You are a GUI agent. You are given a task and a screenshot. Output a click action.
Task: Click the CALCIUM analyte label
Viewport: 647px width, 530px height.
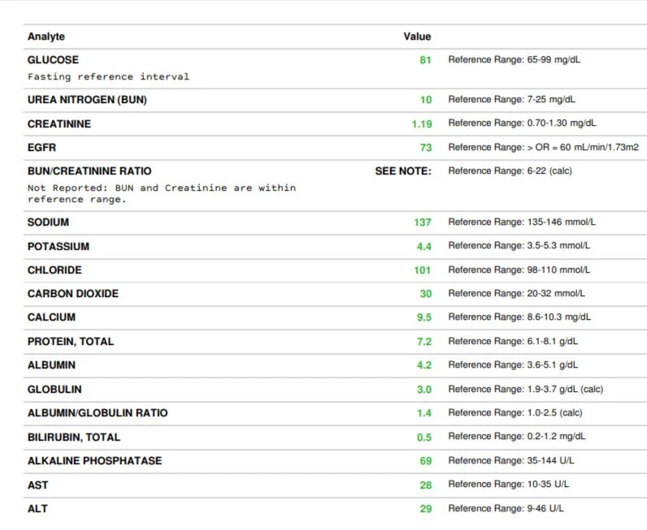51,317
